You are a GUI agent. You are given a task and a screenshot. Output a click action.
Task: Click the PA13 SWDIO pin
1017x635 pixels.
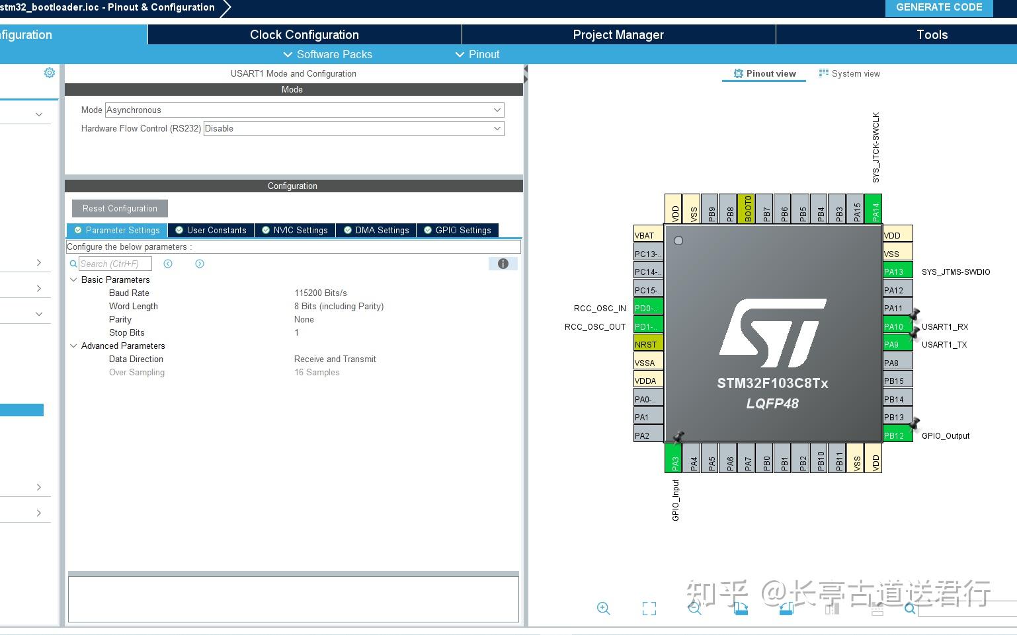click(898, 272)
